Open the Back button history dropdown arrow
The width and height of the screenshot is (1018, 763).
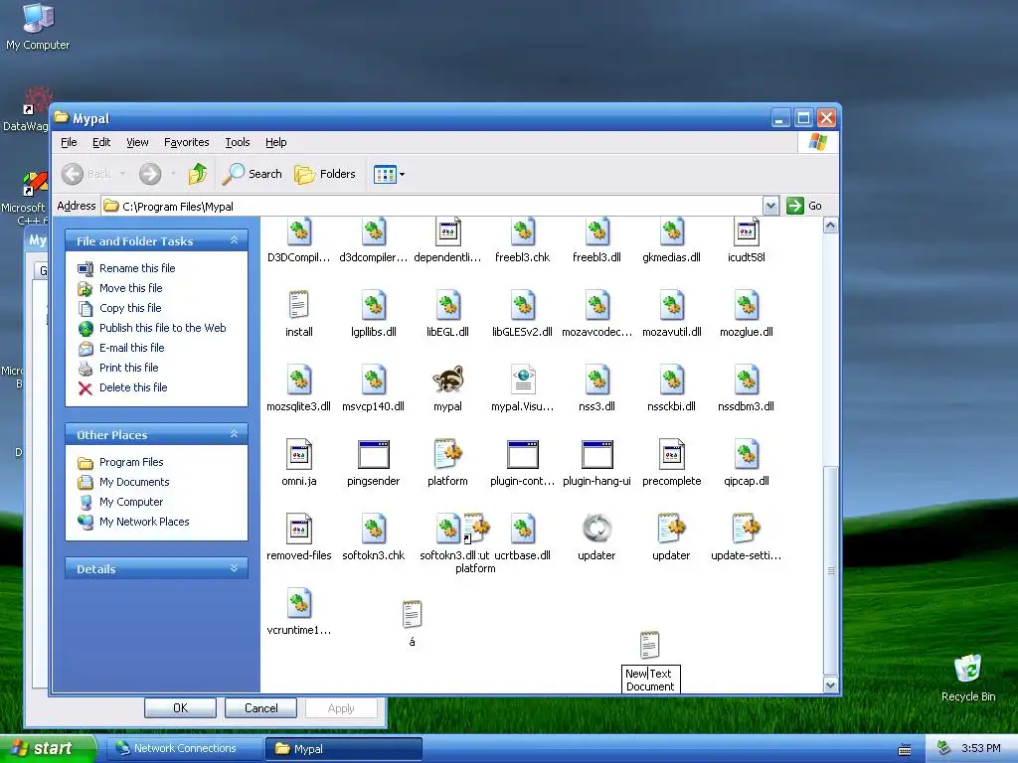coord(122,174)
